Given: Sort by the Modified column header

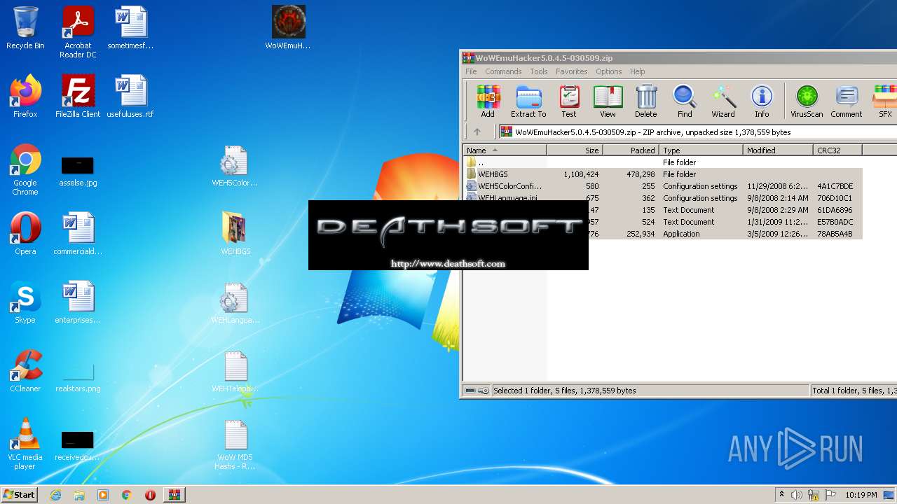Looking at the screenshot, I should click(x=778, y=150).
